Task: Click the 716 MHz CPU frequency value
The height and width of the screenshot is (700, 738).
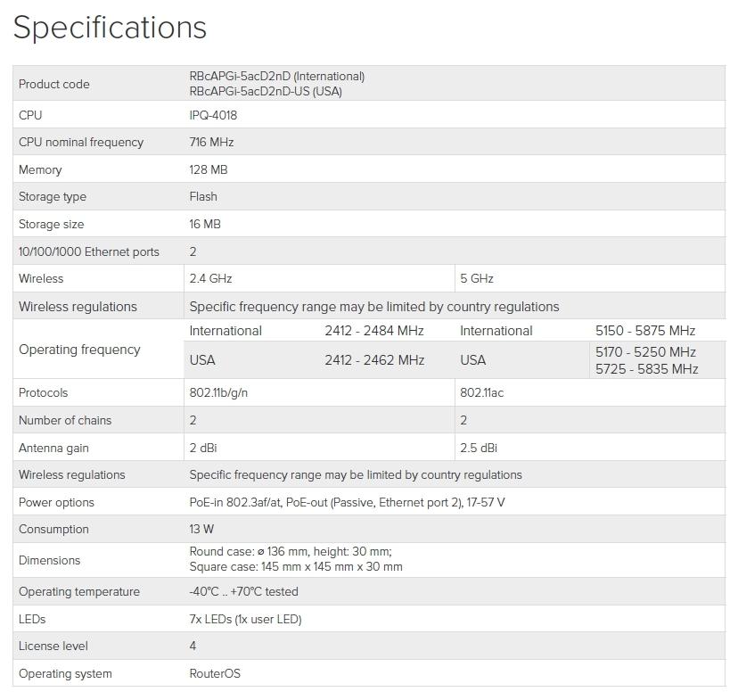Action: (x=211, y=142)
